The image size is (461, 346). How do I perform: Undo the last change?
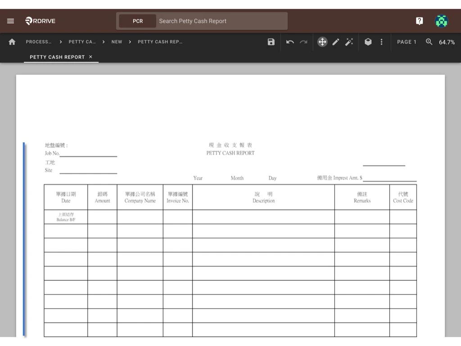(x=290, y=41)
